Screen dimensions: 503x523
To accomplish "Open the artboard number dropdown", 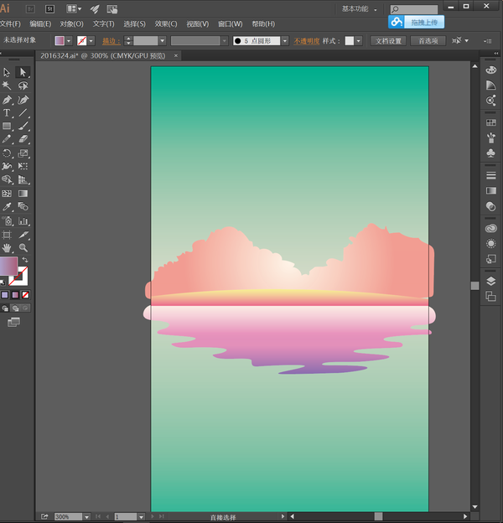I will [142, 517].
